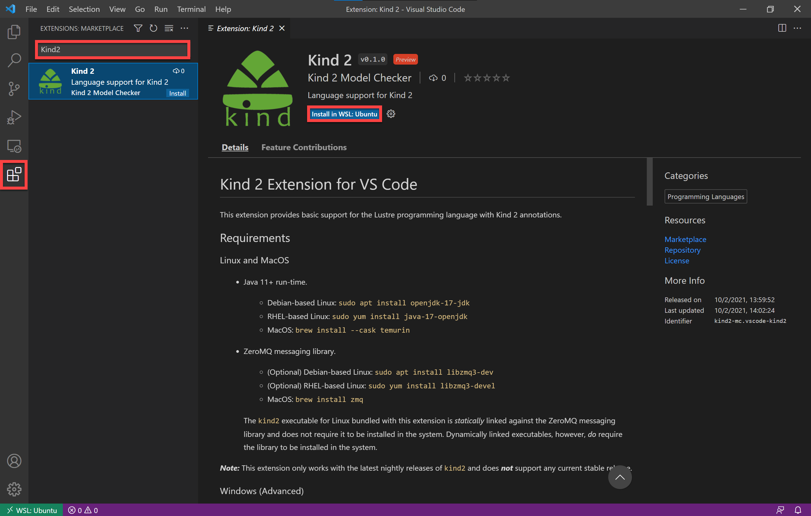
Task: Click the Last updated date value
Action: pos(744,310)
